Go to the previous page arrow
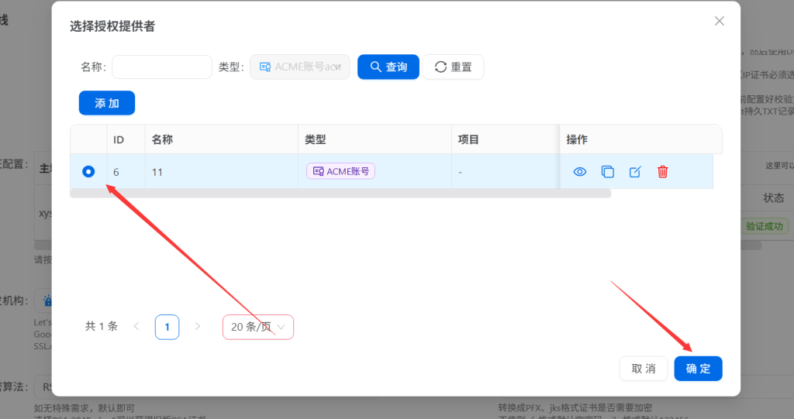This screenshot has height=419, width=794. (x=136, y=326)
